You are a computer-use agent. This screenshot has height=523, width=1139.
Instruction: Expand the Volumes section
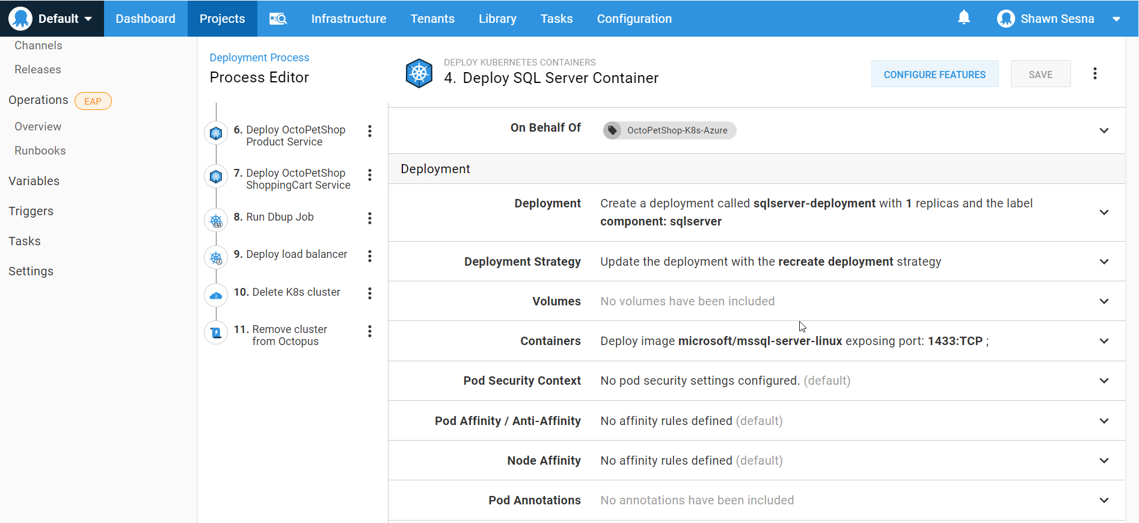[1104, 301]
